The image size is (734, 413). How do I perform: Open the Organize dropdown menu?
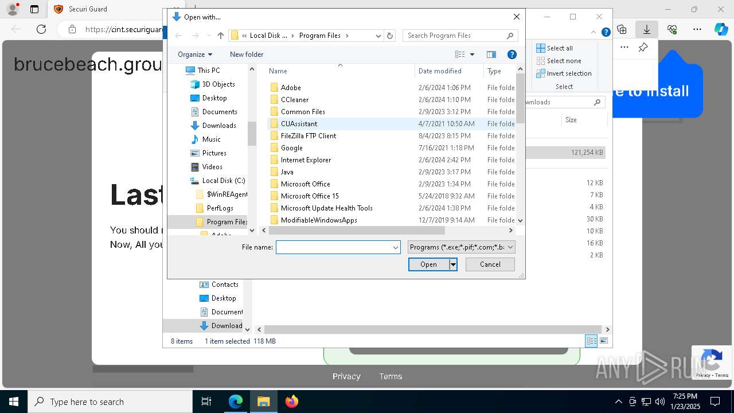pos(195,54)
